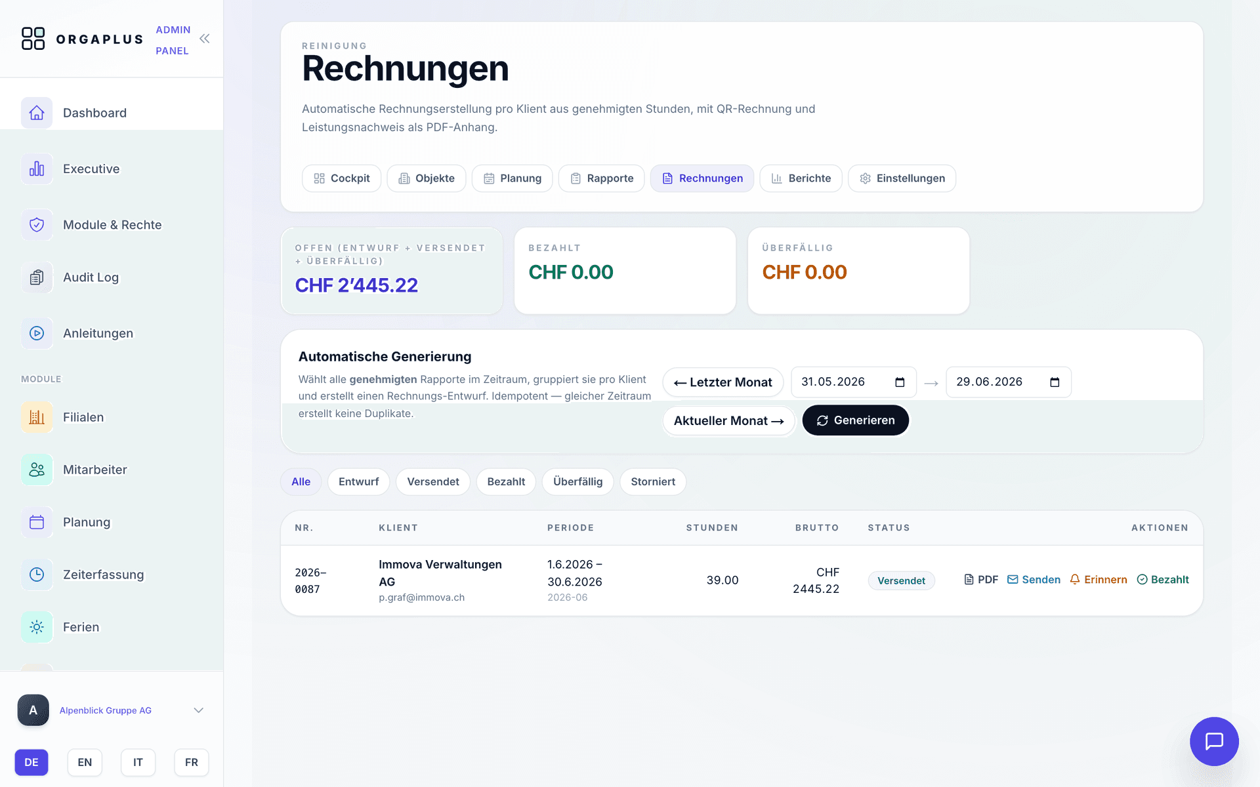Switch language to IT

[138, 762]
